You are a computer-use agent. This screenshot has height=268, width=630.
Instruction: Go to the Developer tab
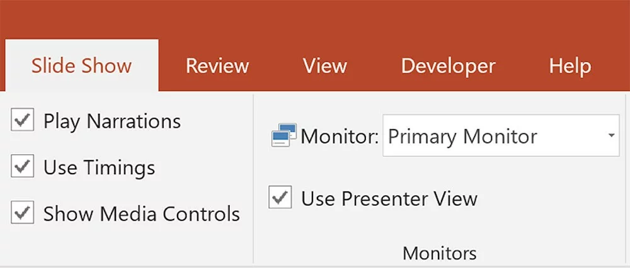pos(448,66)
